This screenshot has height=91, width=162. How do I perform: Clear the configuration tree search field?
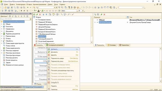(30, 19)
